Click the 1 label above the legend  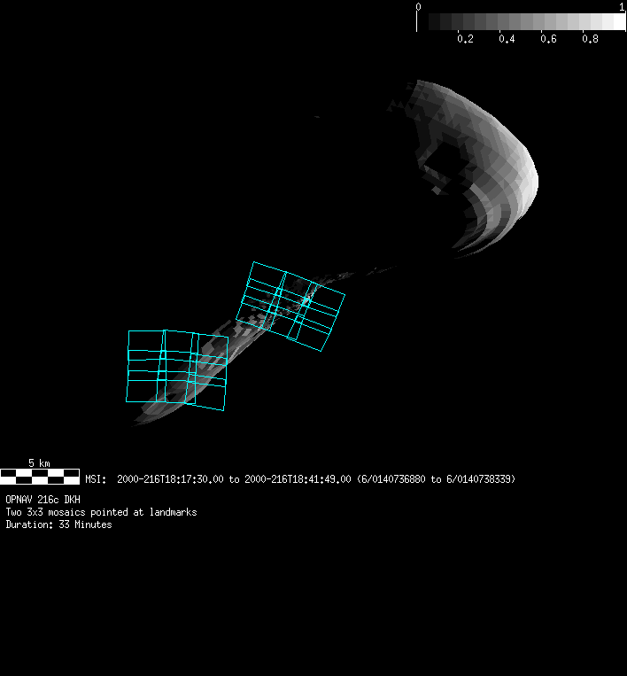click(x=622, y=7)
